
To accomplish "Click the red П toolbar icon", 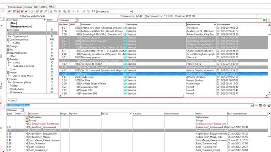I will [22, 11].
